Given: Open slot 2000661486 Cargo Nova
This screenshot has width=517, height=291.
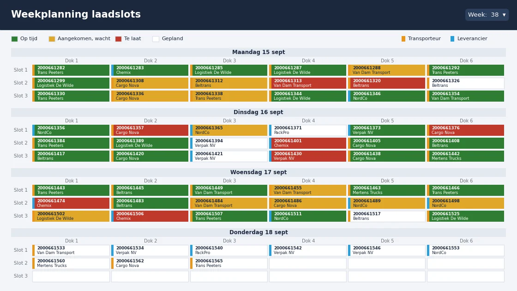Looking at the screenshot, I should pyautogui.click(x=307, y=203).
